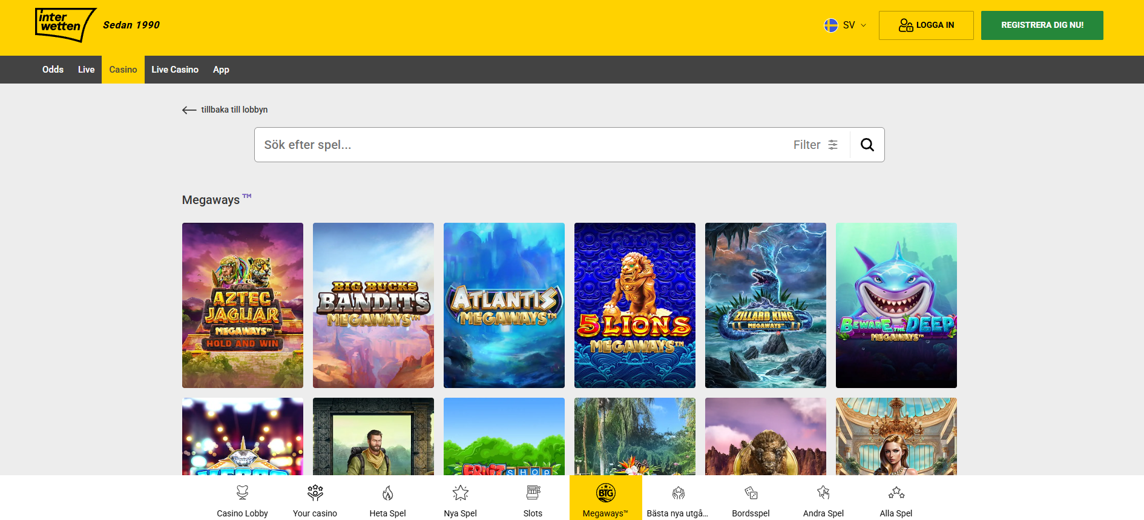
Task: Select the Casino tab
Action: [x=123, y=70]
